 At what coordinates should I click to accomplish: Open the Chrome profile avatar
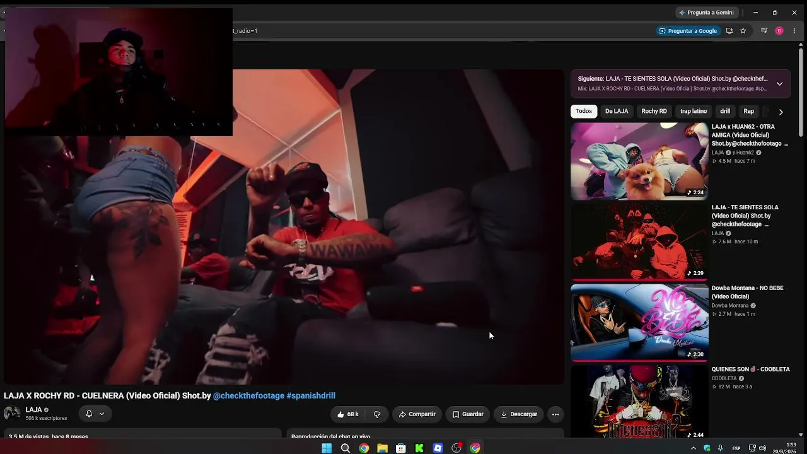779,31
